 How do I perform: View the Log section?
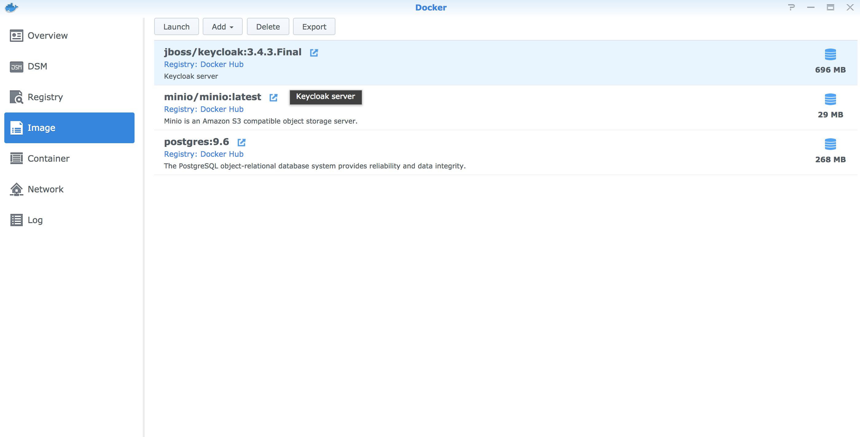coord(35,220)
